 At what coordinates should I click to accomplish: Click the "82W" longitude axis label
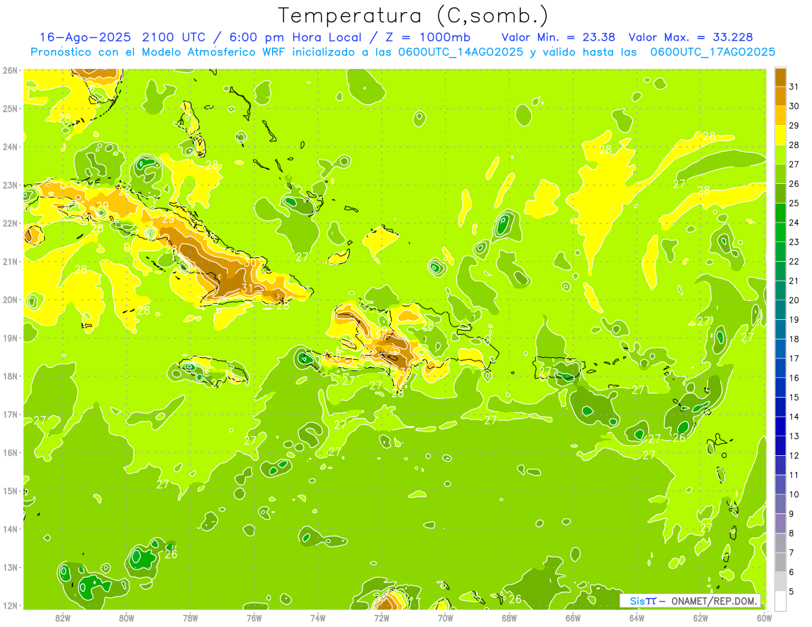tap(63, 618)
